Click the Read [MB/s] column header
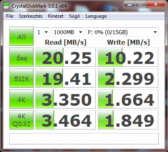 tap(65, 43)
